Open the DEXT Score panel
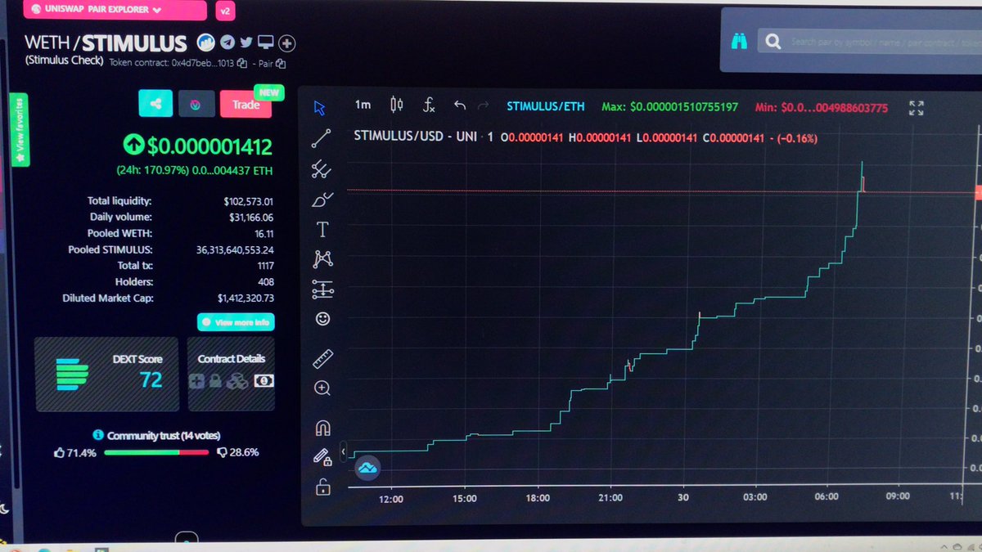 (106, 375)
